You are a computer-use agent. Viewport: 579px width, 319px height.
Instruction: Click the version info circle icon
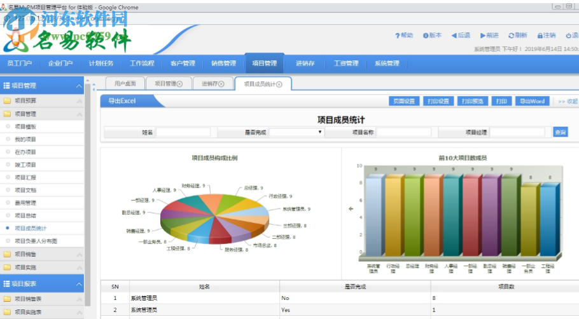click(426, 36)
